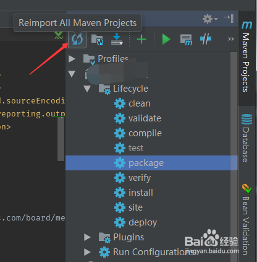
Task: Show more toolbar actions chevron
Action: pos(231,39)
